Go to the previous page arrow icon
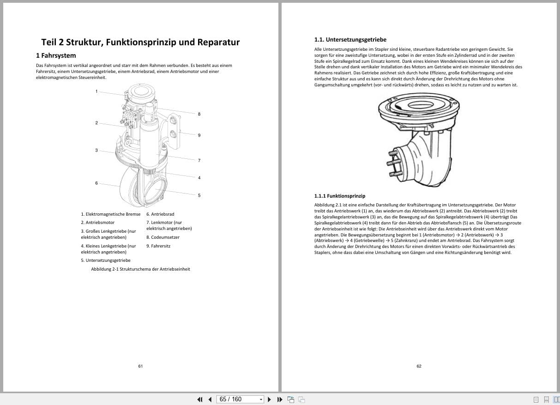 (x=210, y=399)
